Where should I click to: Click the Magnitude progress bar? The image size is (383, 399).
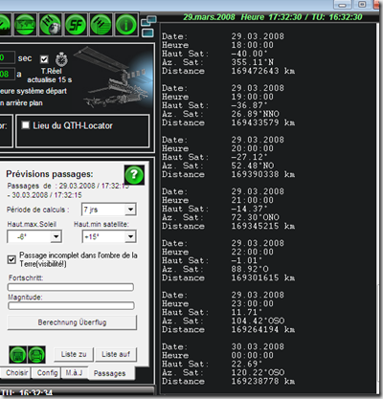coord(71,306)
